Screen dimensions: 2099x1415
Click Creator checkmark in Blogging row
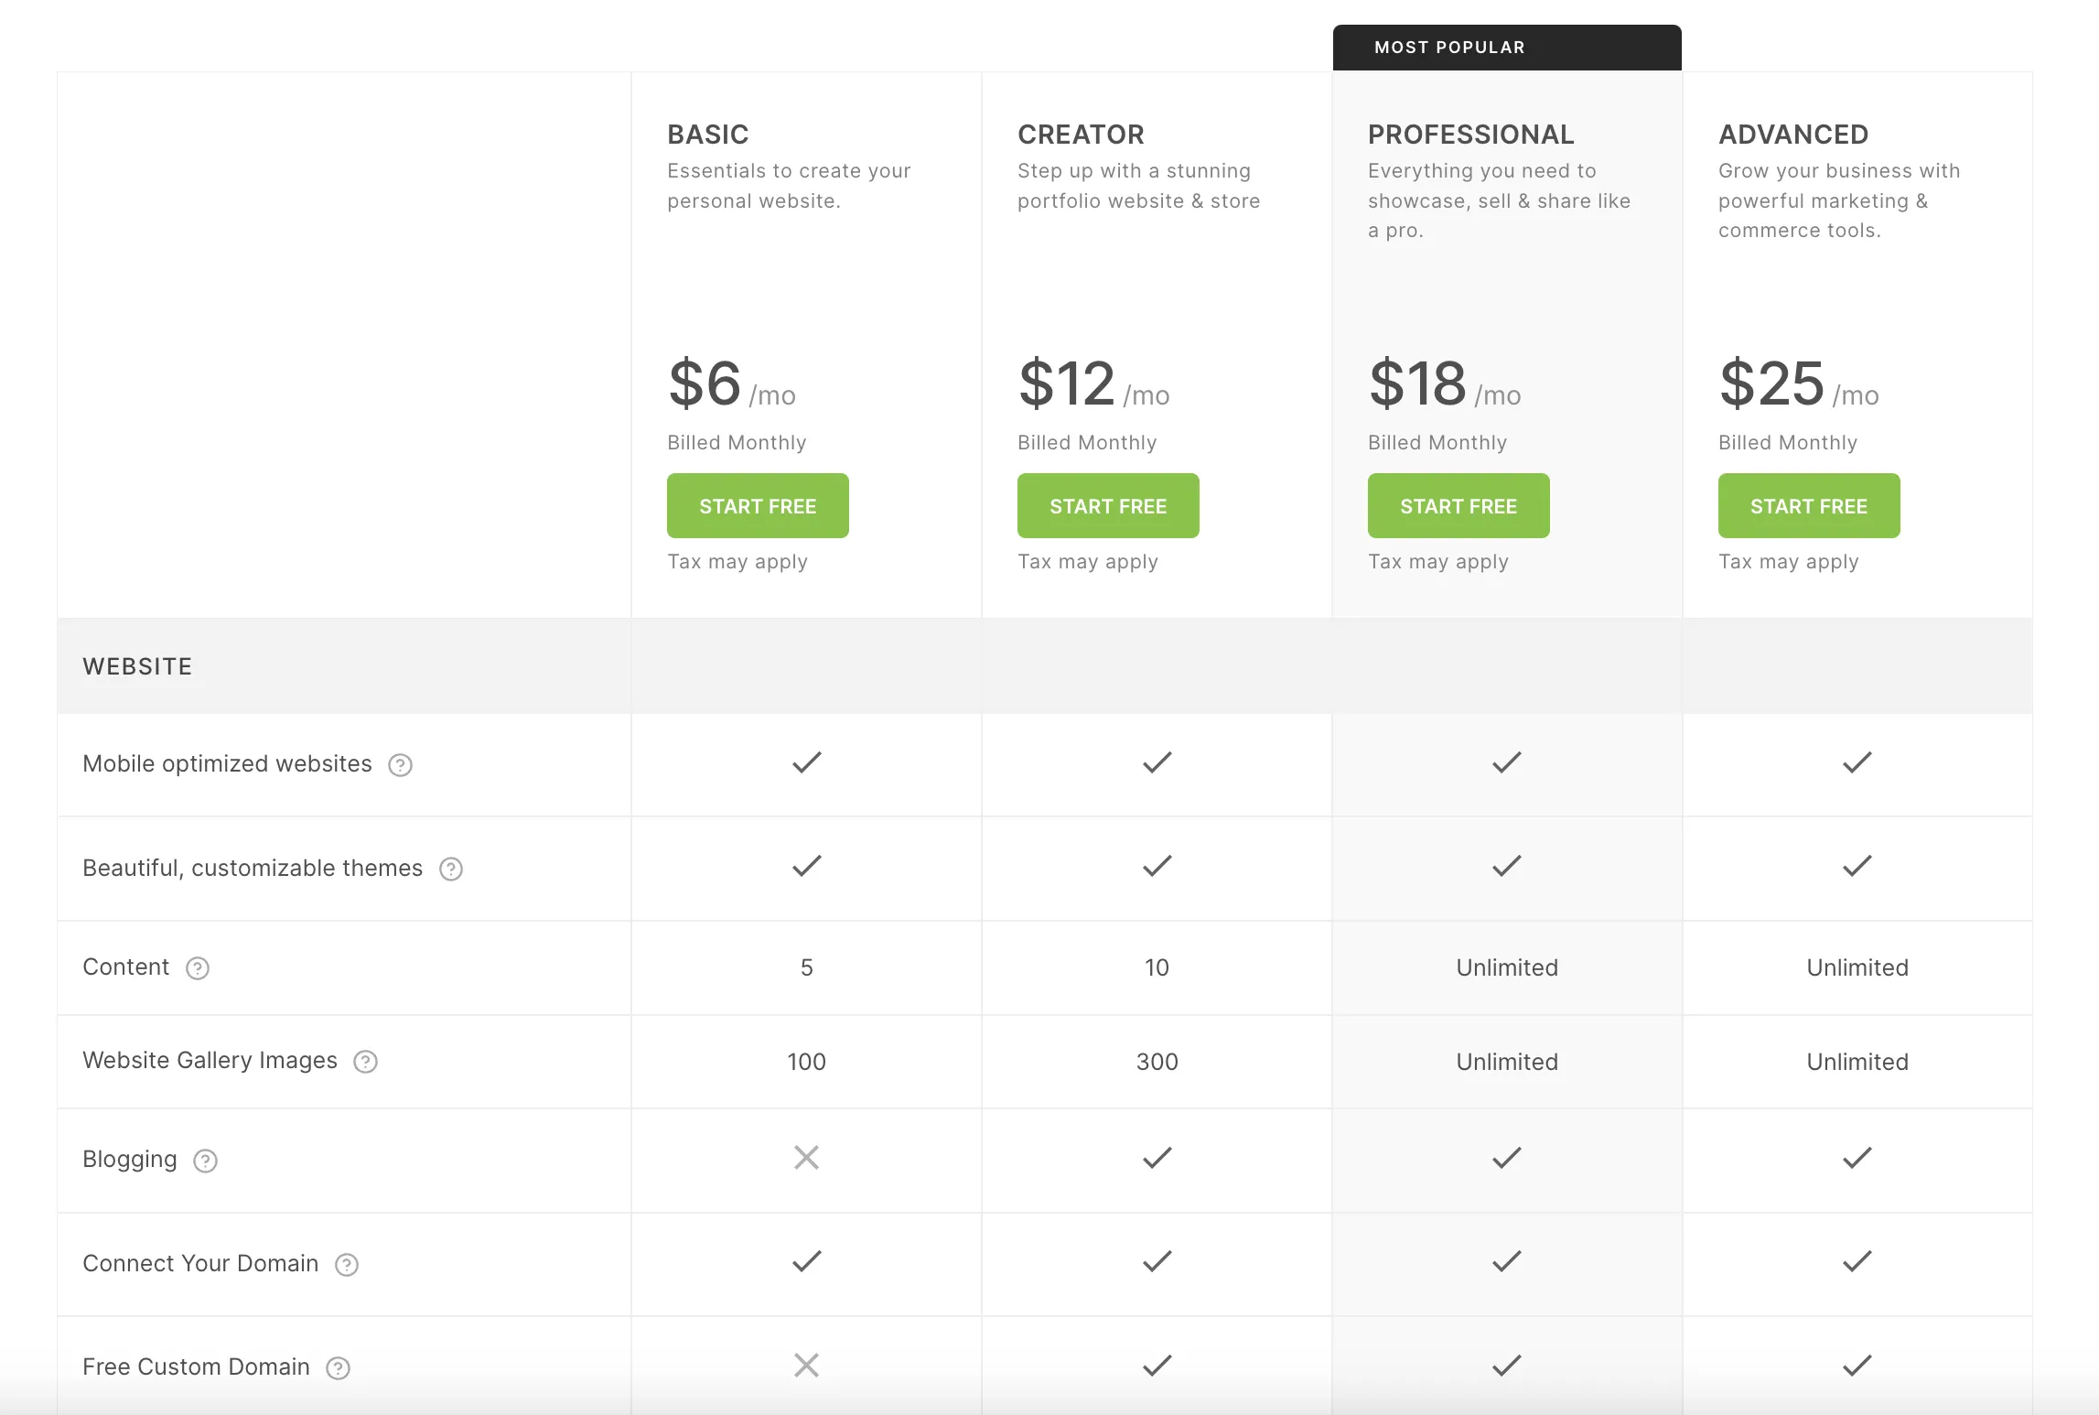coord(1157,1158)
